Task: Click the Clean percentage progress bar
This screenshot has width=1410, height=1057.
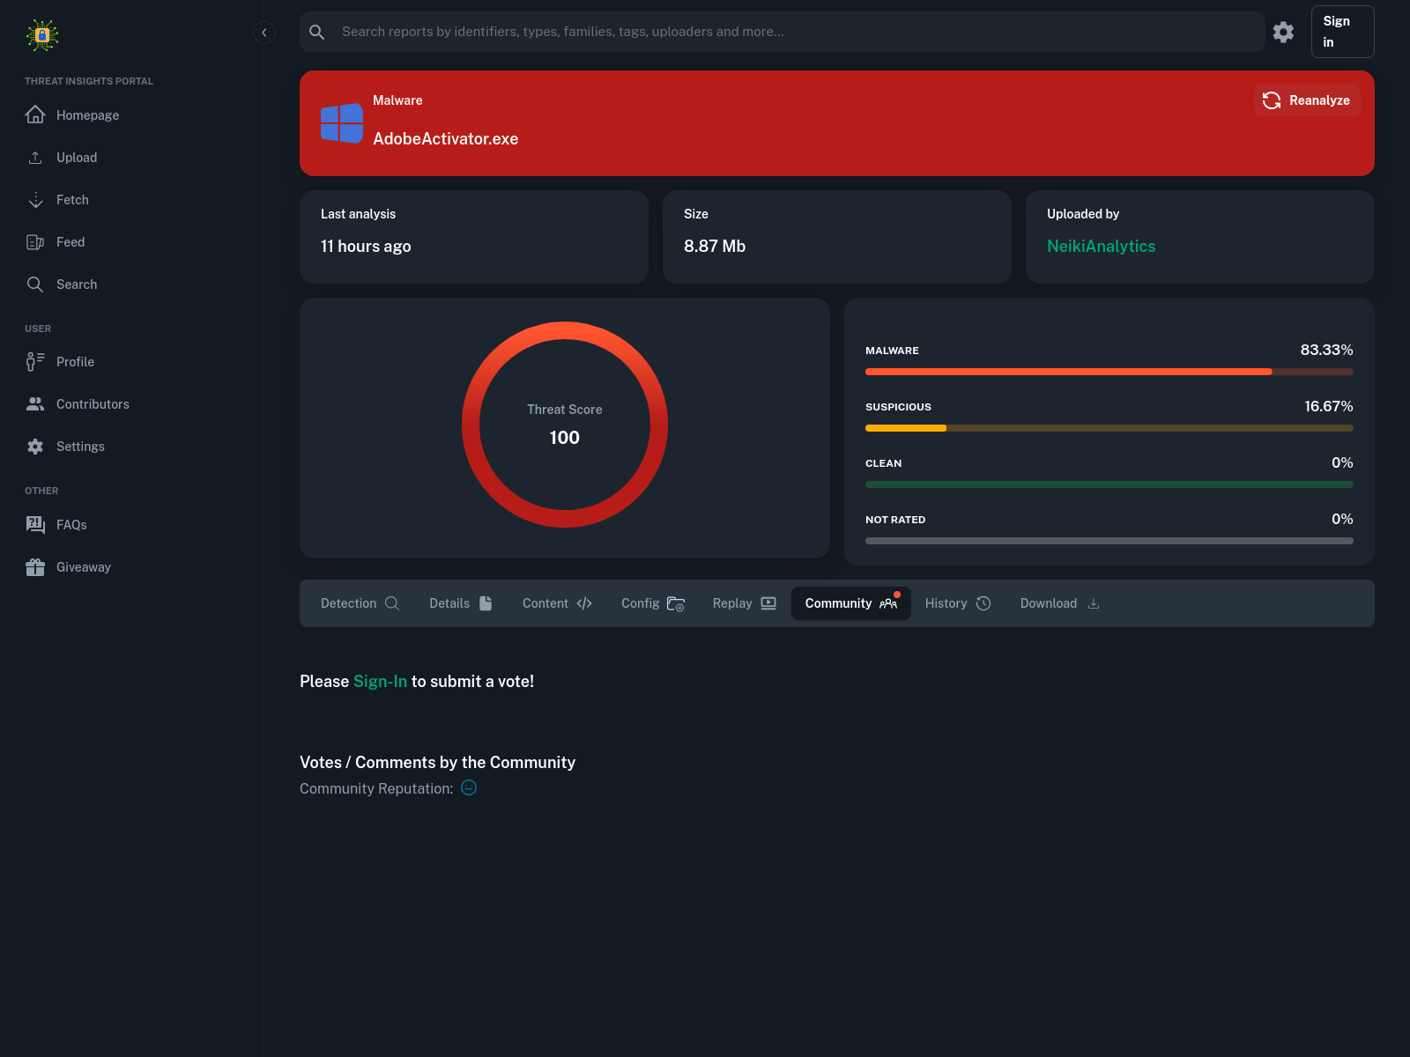Action: coord(1109,484)
